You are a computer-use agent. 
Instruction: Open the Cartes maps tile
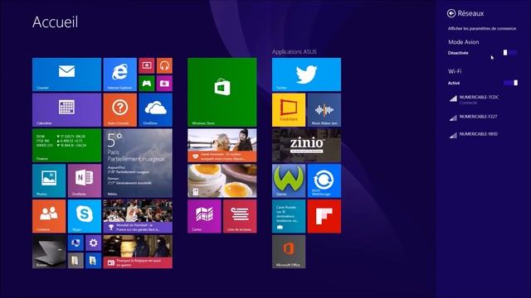pos(204,216)
